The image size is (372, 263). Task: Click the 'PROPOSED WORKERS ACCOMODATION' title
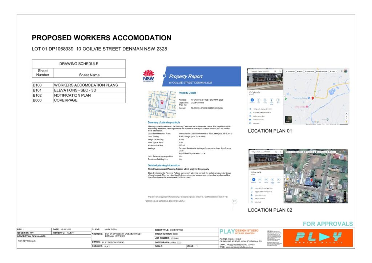click(x=102, y=38)
